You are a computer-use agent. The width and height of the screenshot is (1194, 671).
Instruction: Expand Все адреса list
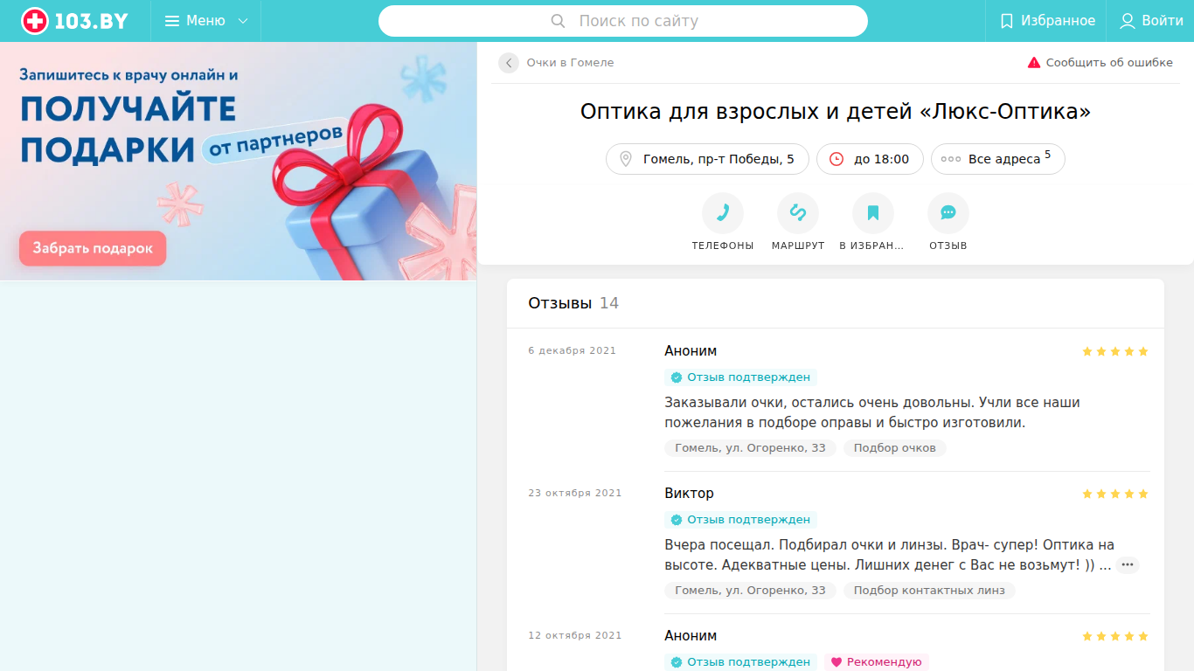pos(997,159)
